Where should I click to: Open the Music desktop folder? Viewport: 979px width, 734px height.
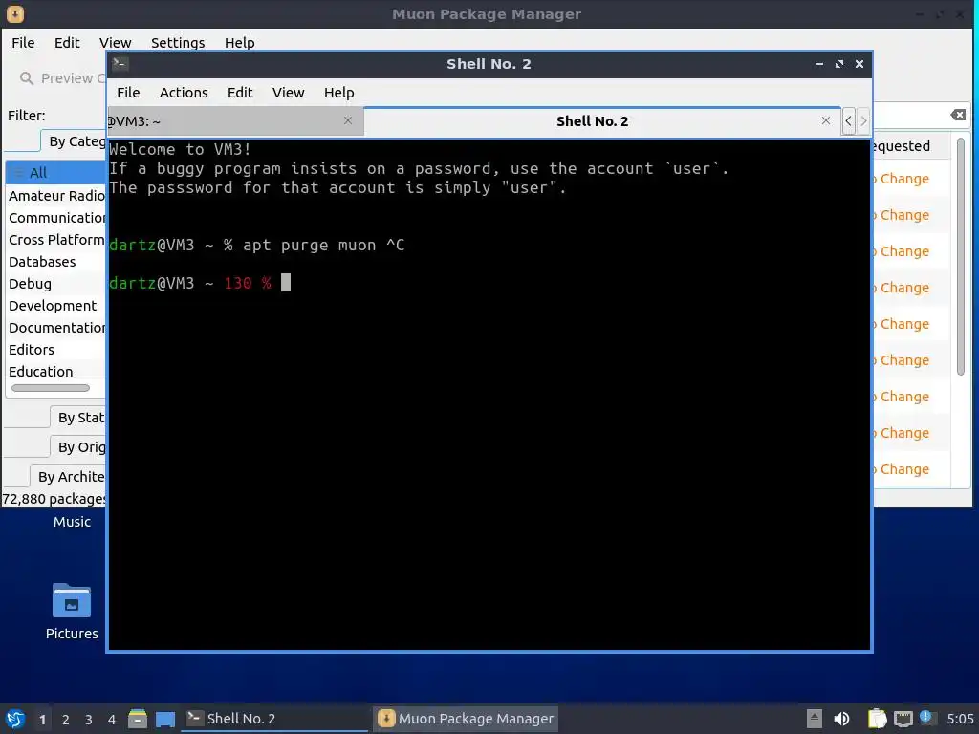[x=72, y=521]
